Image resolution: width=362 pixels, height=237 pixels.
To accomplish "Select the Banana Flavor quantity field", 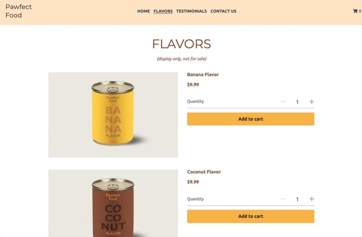I will coord(297,102).
